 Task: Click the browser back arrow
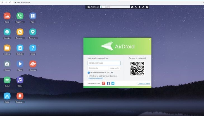(x=2, y=3)
